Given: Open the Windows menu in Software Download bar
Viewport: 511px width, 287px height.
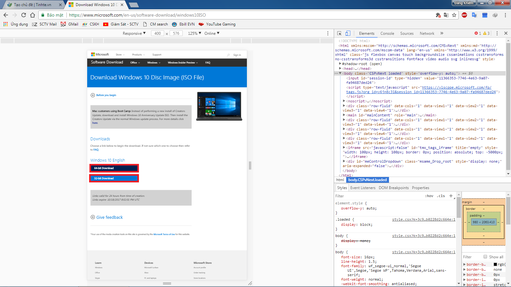Looking at the screenshot, I should point(154,63).
